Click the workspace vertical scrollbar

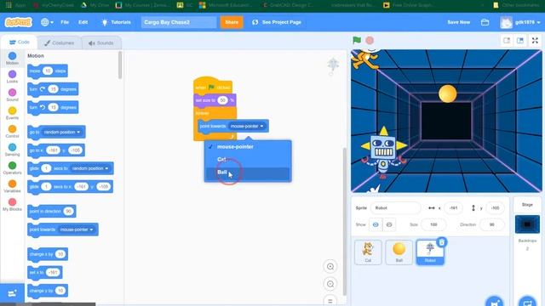coord(345,221)
